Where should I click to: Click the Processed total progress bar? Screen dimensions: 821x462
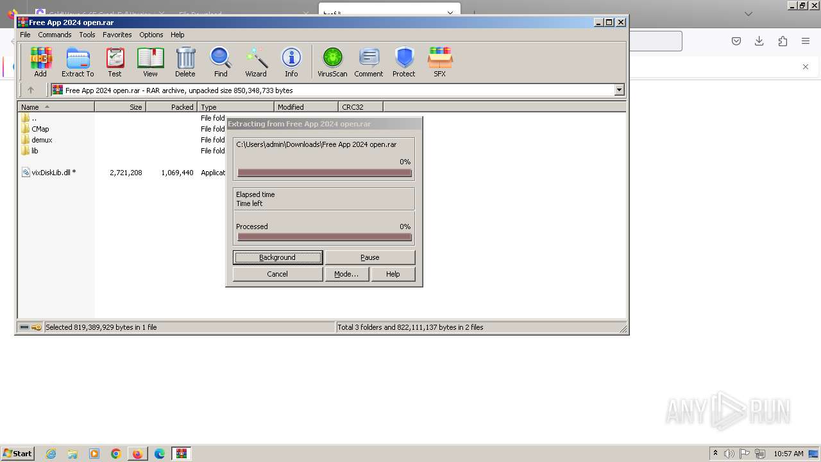324,237
